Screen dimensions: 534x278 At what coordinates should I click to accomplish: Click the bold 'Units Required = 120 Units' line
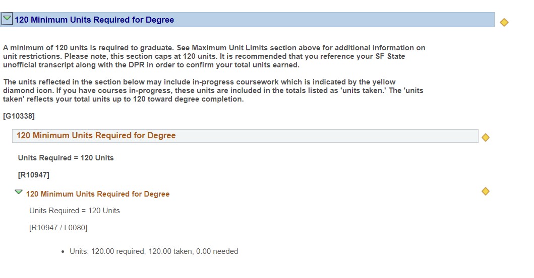66,158
